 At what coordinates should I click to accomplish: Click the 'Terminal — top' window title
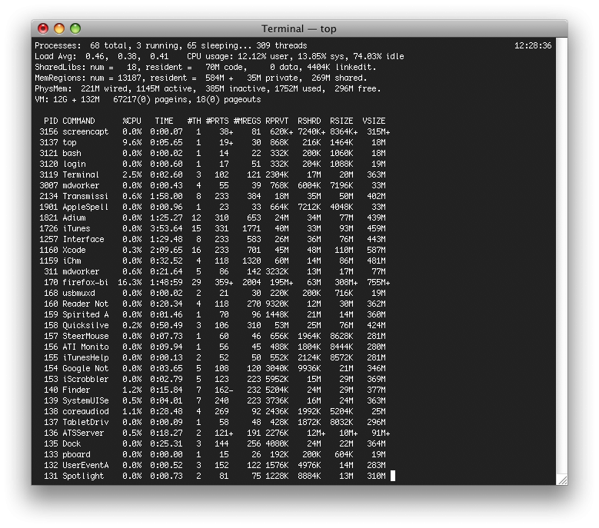tap(299, 28)
